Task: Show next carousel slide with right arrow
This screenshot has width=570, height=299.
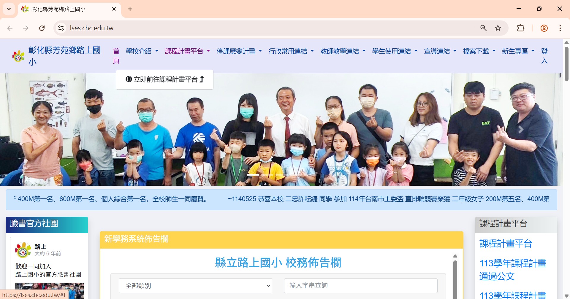Action: 520,130
